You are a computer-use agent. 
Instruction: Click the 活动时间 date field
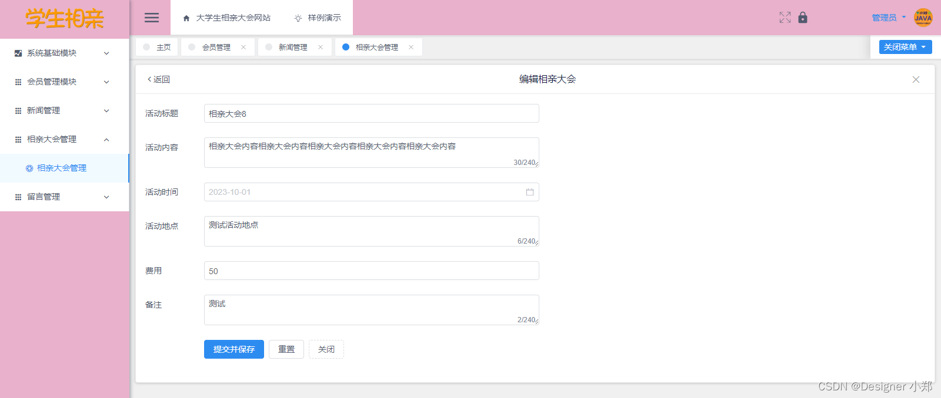click(x=372, y=192)
